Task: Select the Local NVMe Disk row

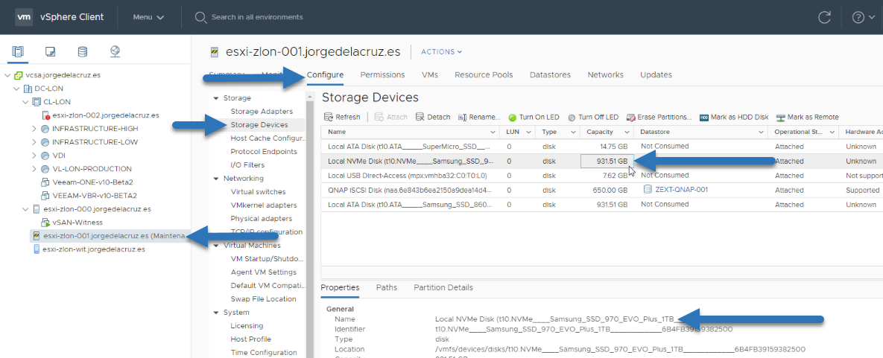Action: 601,161
